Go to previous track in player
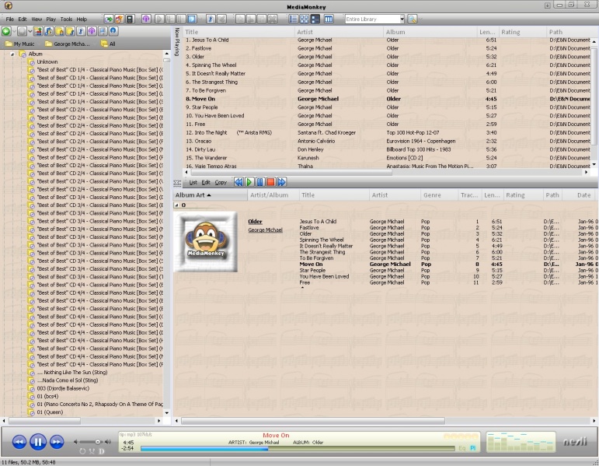 [19, 442]
